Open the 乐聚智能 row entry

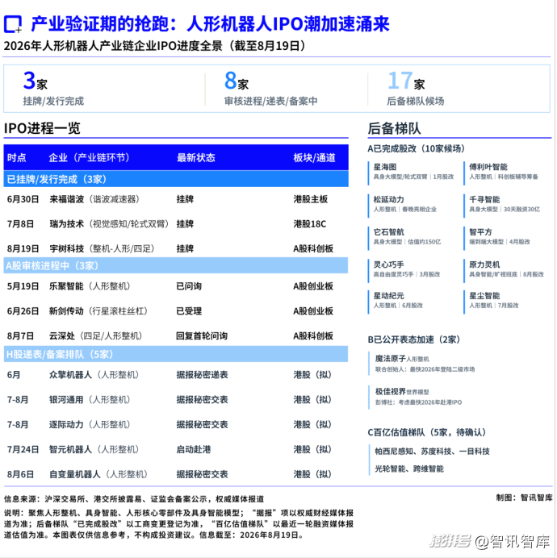tap(176, 286)
